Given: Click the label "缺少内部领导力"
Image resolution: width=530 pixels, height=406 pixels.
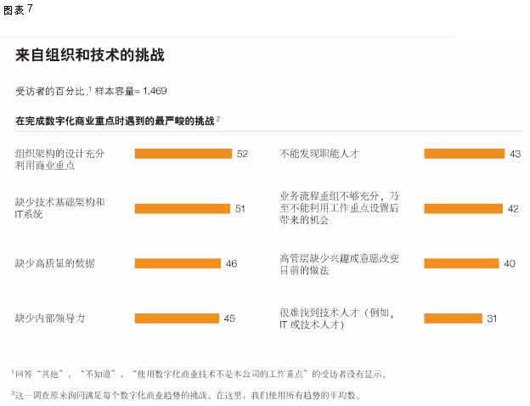Looking at the screenshot, I should tap(50, 319).
